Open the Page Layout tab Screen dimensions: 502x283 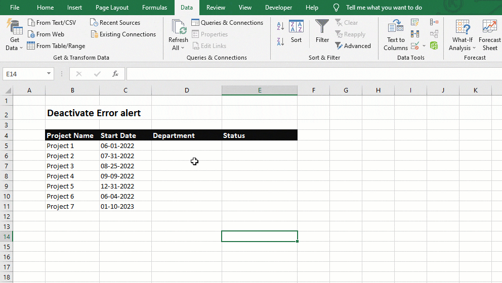112,8
